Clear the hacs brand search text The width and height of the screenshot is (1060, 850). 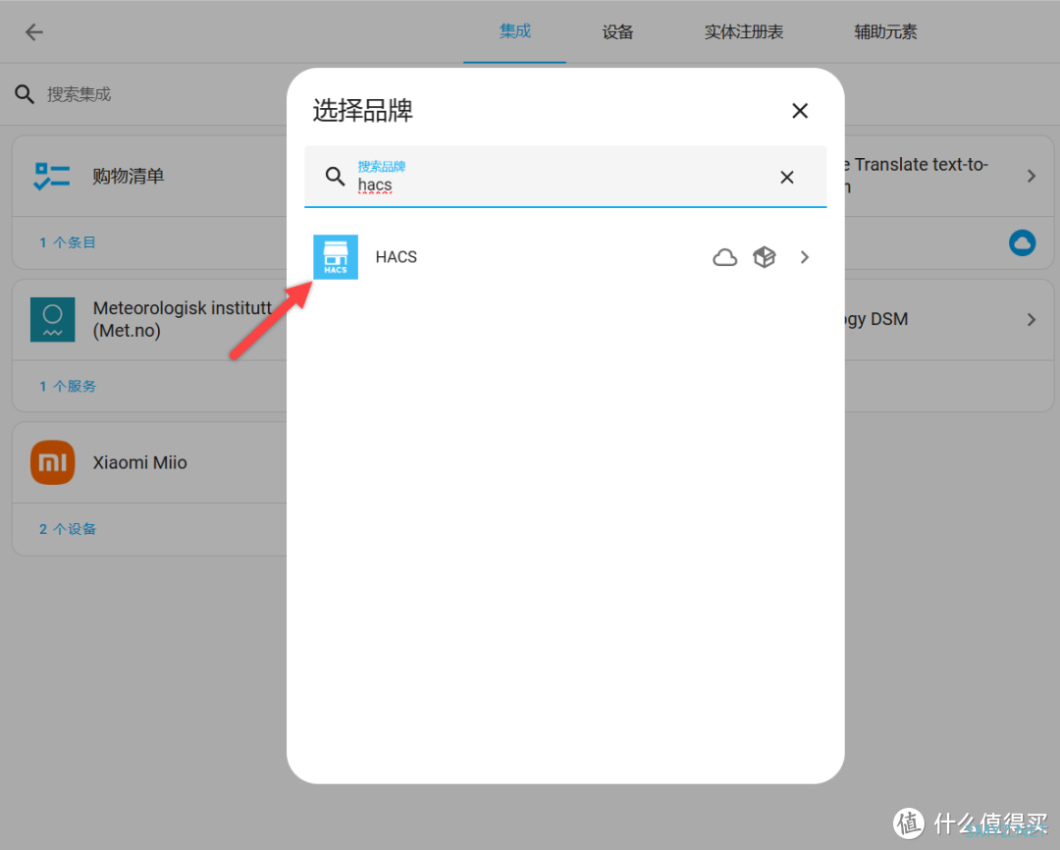pos(787,178)
